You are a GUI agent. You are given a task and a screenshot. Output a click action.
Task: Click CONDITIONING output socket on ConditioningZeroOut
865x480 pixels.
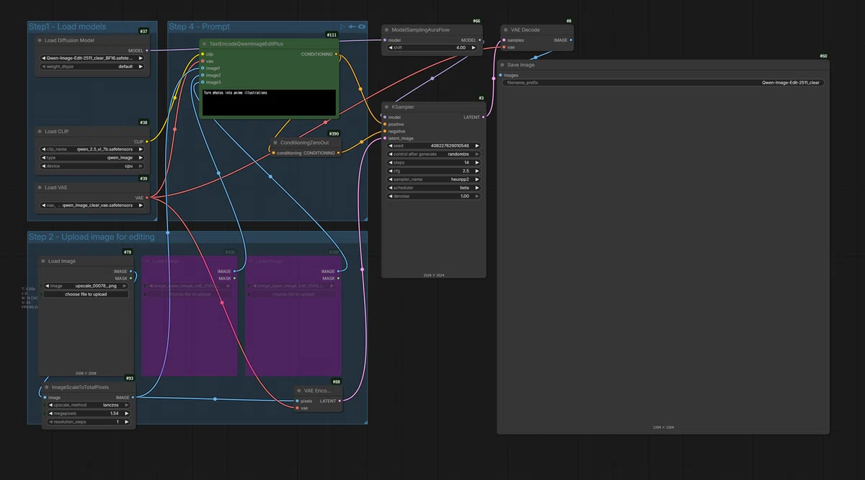click(x=339, y=153)
